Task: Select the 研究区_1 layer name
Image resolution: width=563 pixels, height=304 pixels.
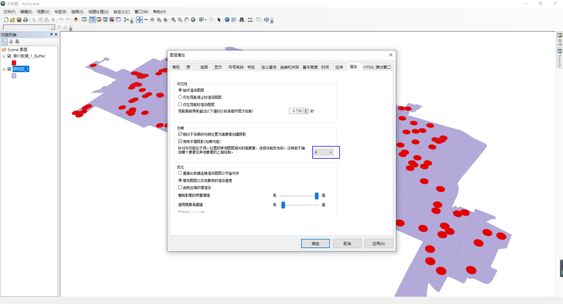Action: (21, 69)
